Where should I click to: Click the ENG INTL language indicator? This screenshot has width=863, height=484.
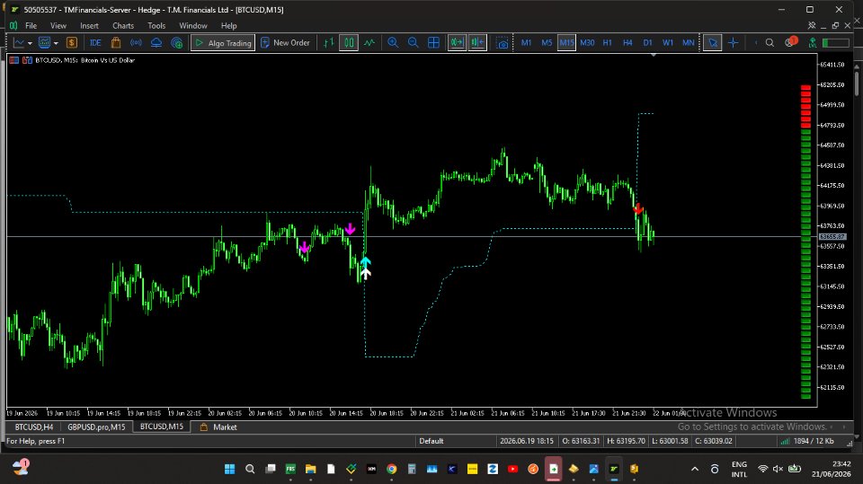739,469
